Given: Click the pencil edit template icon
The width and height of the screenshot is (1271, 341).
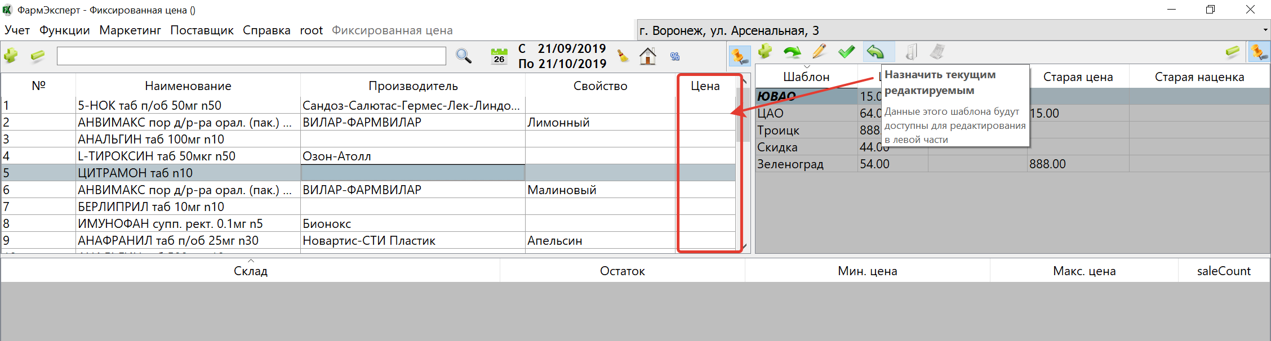Looking at the screenshot, I should click(x=819, y=52).
